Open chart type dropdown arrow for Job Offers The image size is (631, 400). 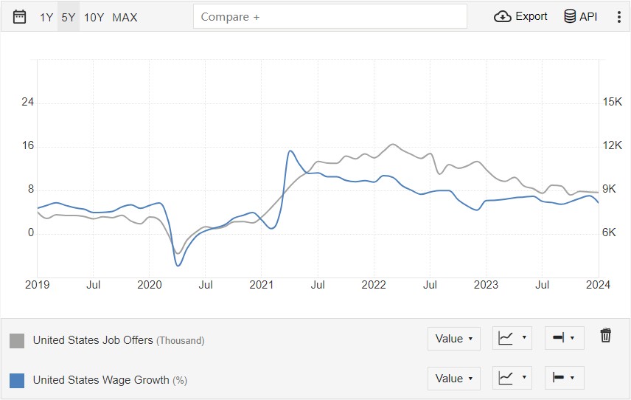[524, 337]
